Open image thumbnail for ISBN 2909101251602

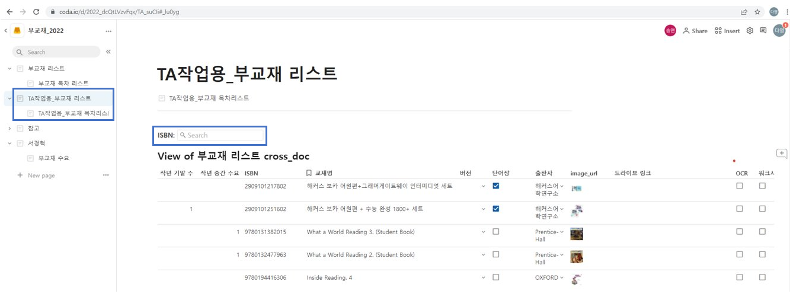pyautogui.click(x=577, y=211)
